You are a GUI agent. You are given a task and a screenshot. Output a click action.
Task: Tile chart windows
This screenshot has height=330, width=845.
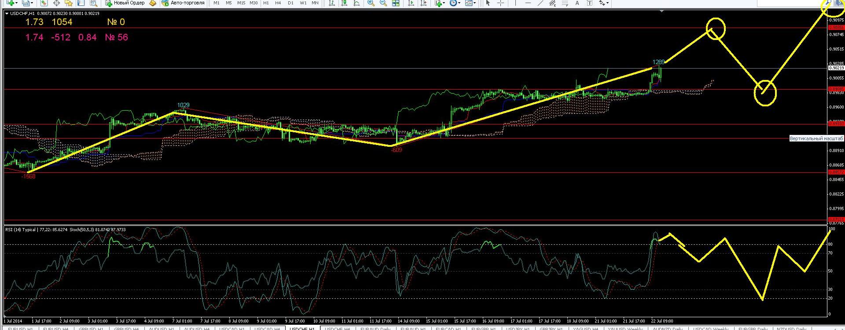point(396,3)
